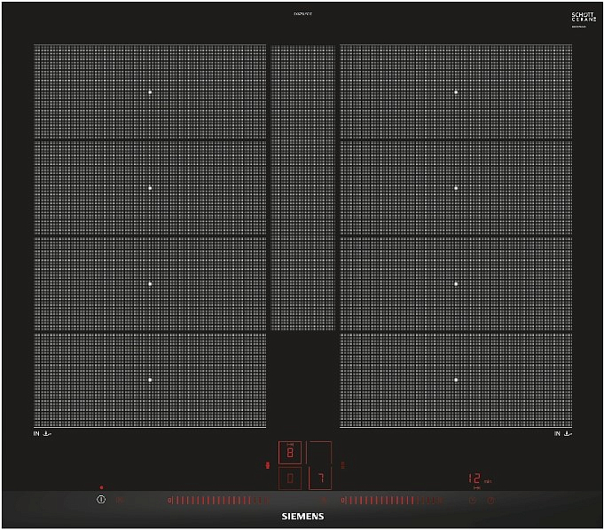This screenshot has height=530, width=604.
Task: Set power level on the left slider strip
Action: (213, 501)
